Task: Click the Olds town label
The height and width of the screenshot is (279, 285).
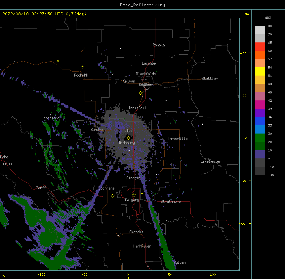Action: (128, 131)
